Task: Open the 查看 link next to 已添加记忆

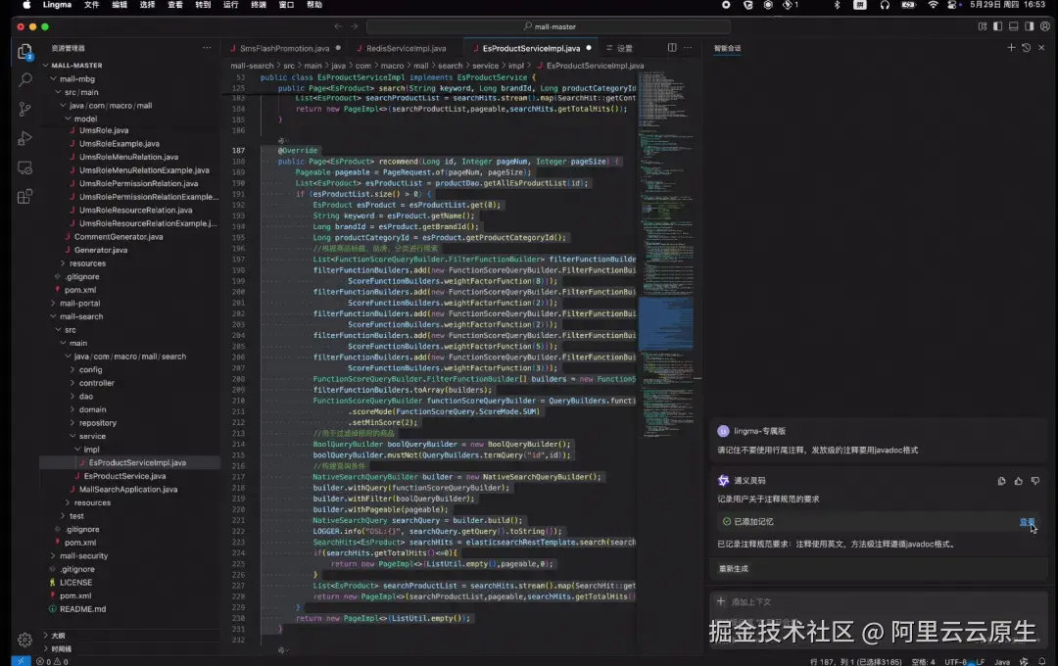Action: [x=1027, y=523]
